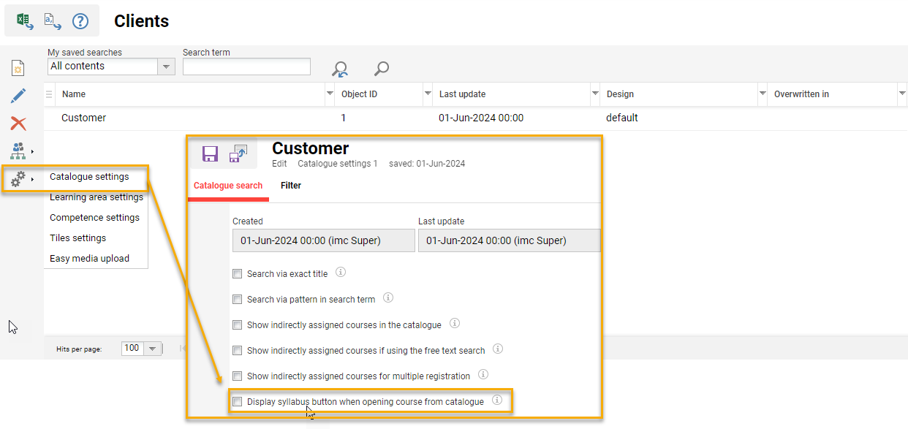Choose Easy media upload from the menu

point(89,258)
